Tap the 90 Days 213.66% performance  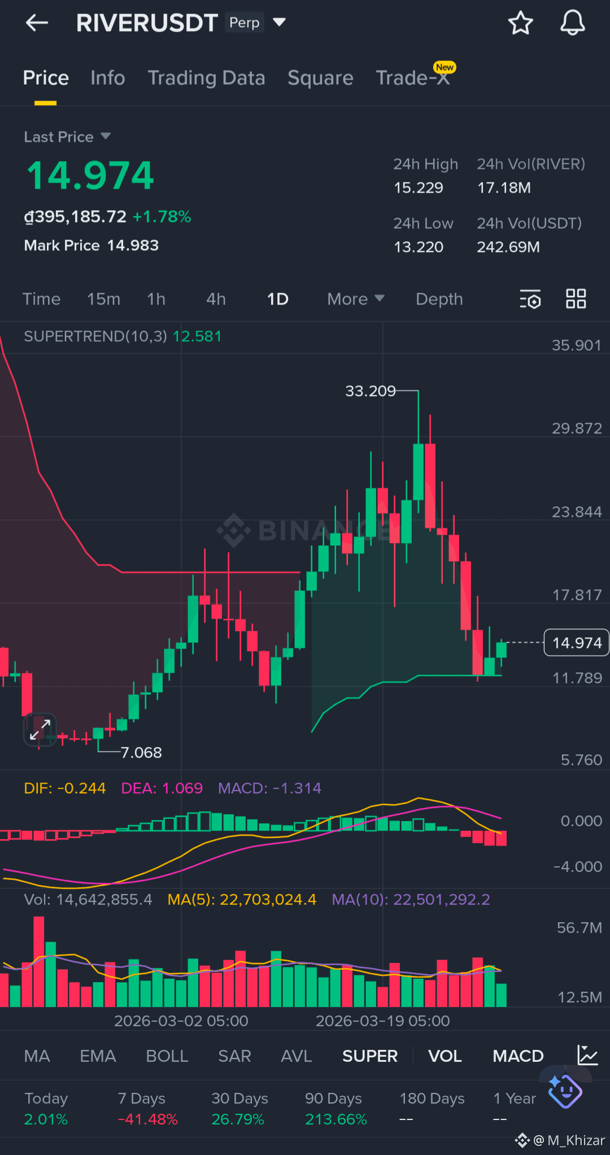click(336, 1109)
